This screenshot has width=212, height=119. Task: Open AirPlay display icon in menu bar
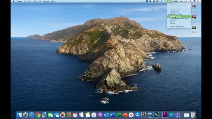click(158, 1)
